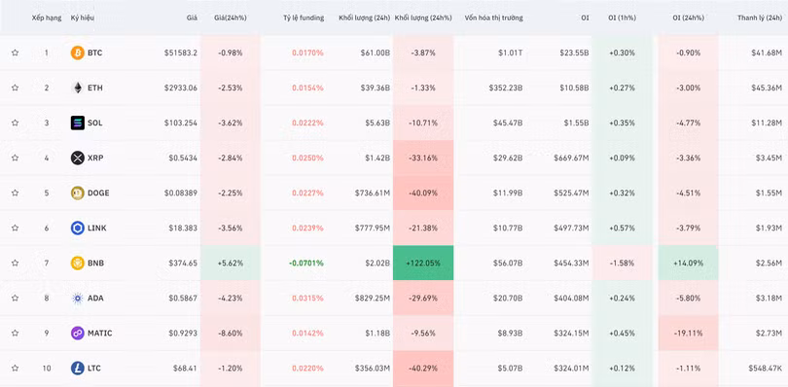Click the LTC Litecoin coin logo
This screenshot has height=387, width=788.
point(78,369)
